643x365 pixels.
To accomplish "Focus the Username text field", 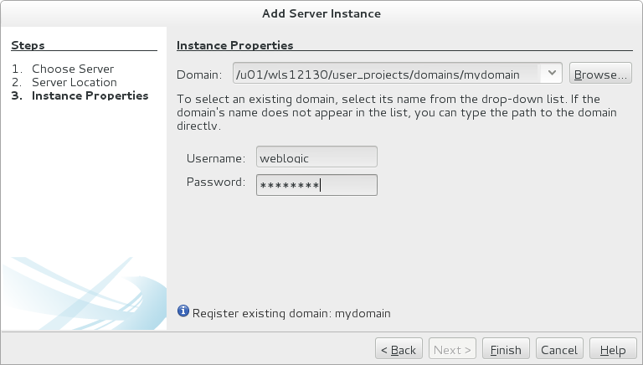I will coord(316,157).
